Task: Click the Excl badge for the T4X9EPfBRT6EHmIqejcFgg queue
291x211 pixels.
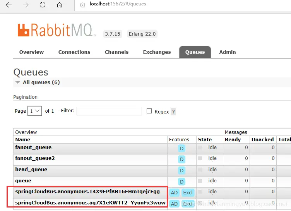Action: [x=188, y=193]
